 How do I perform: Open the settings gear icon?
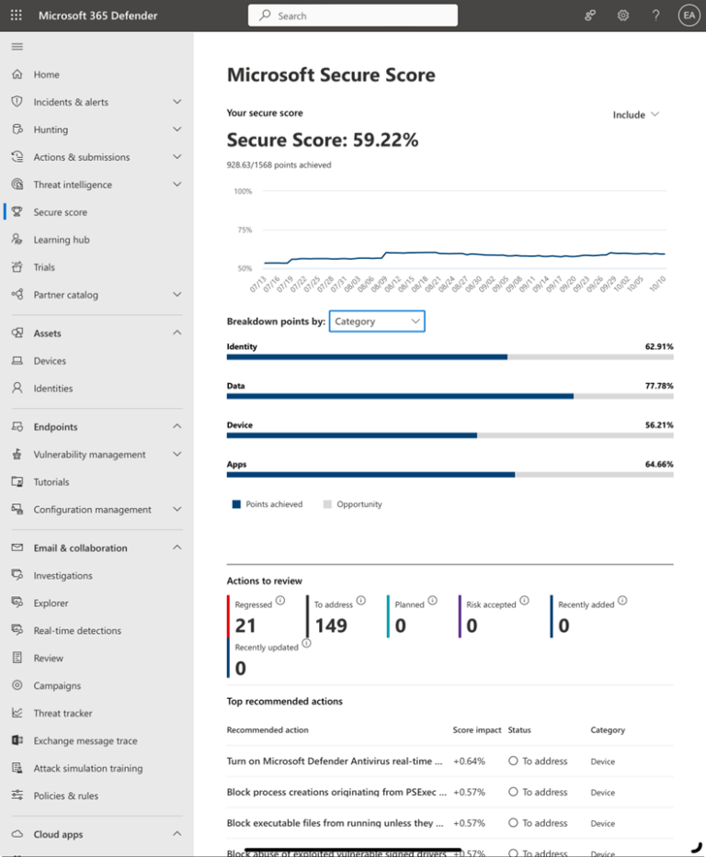[623, 16]
